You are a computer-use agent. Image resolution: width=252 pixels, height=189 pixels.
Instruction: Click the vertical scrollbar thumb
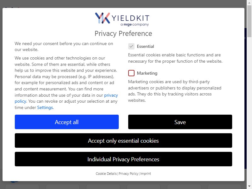[x=249, y=21]
